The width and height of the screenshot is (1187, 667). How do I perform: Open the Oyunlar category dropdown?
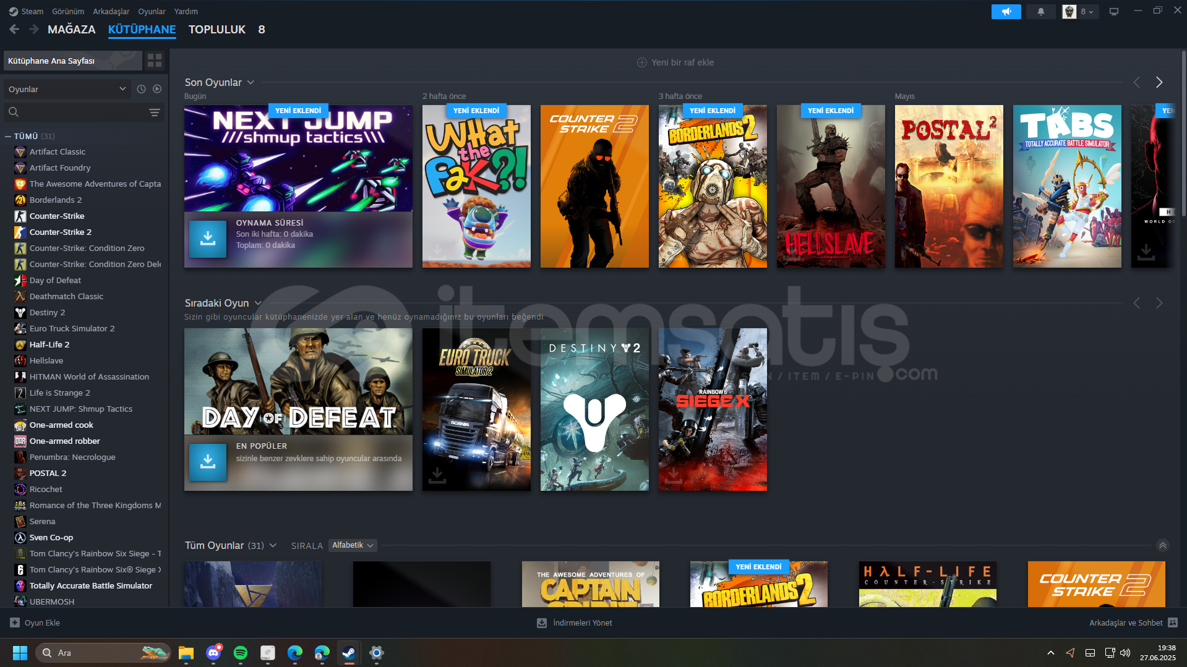tap(67, 89)
